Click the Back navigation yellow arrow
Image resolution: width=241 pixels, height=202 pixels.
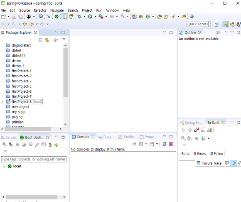click(32, 24)
